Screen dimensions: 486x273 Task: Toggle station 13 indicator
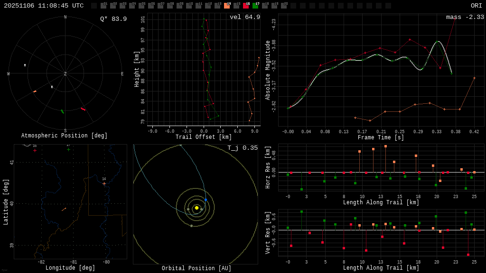click(x=217, y=6)
